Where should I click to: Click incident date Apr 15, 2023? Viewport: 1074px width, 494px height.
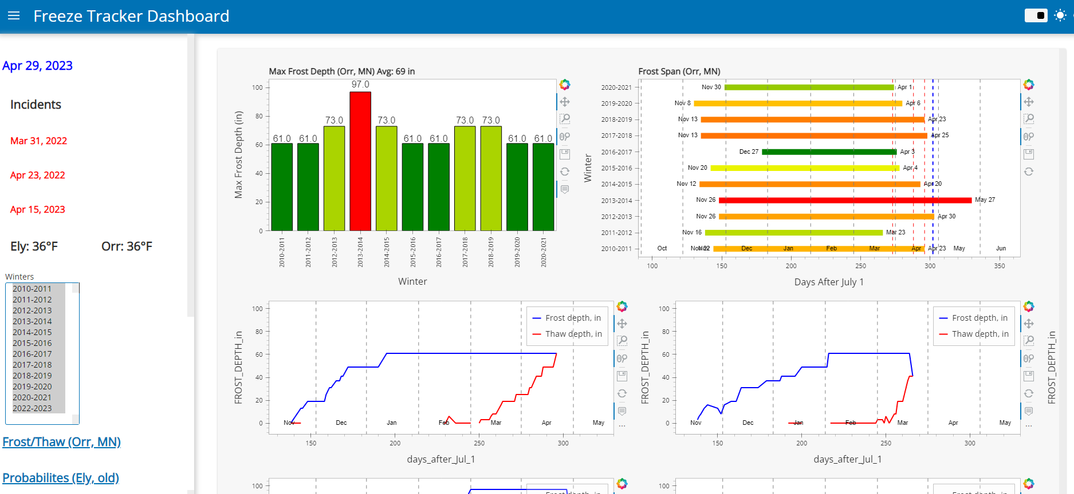(x=37, y=209)
